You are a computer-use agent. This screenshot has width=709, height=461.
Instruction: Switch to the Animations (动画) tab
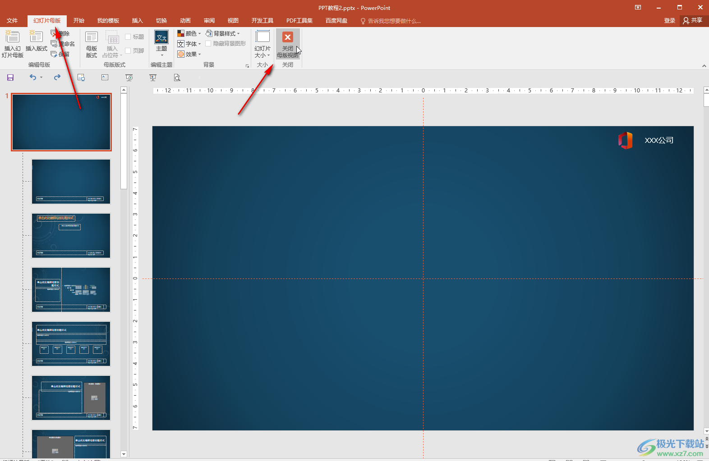(x=185, y=21)
